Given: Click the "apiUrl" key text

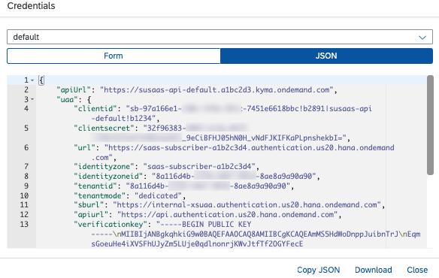Looking at the screenshot, I should [74, 90].
